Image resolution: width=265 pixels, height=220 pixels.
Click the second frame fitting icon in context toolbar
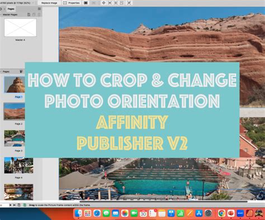pos(116,3)
